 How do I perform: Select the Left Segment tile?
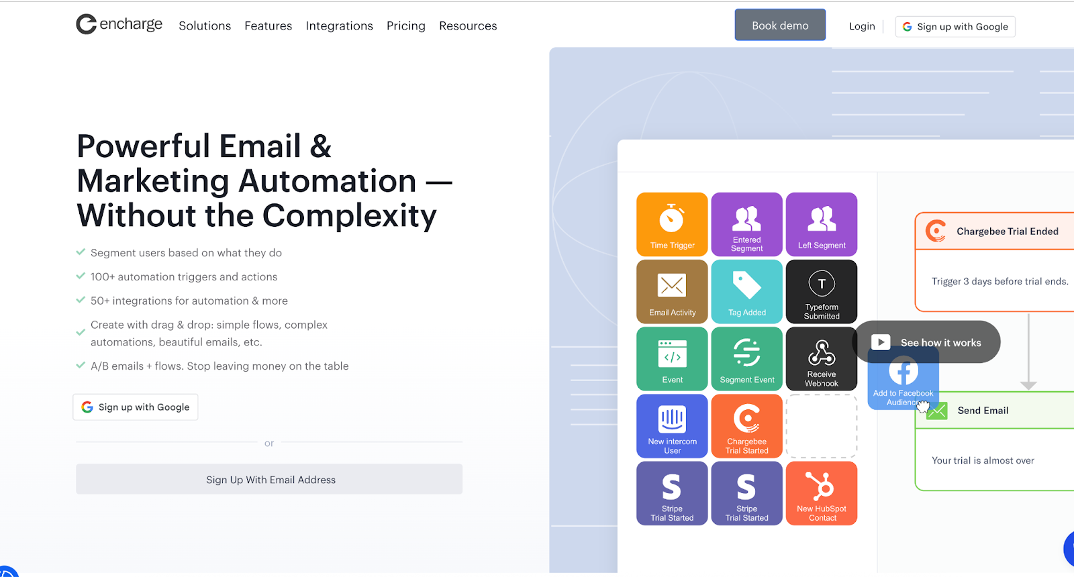click(x=822, y=225)
